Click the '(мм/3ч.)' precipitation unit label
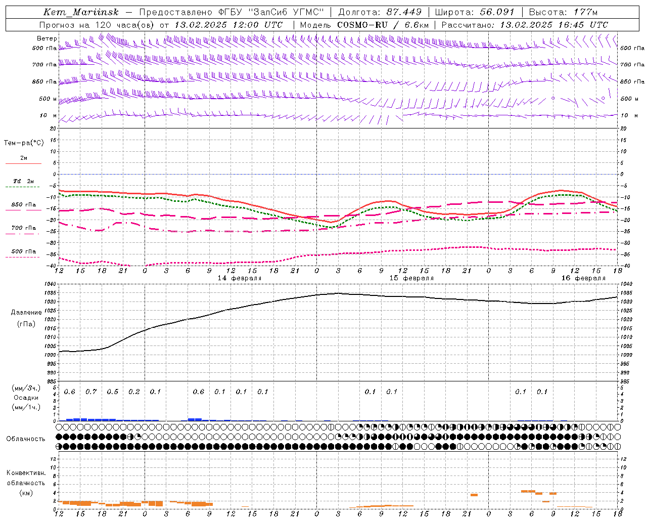Screen dimensions: 647x518 [x=26, y=388]
